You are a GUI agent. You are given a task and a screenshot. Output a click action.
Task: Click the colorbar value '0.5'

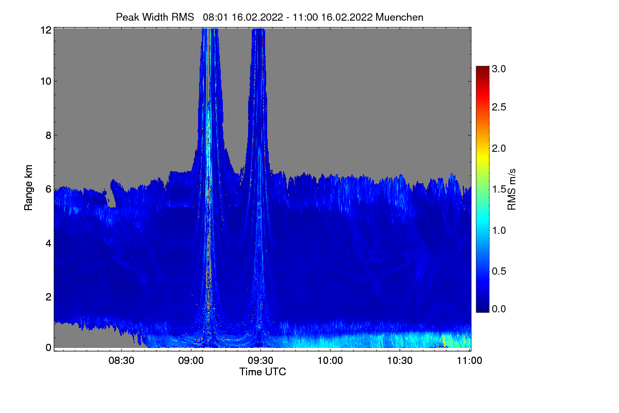499,271
